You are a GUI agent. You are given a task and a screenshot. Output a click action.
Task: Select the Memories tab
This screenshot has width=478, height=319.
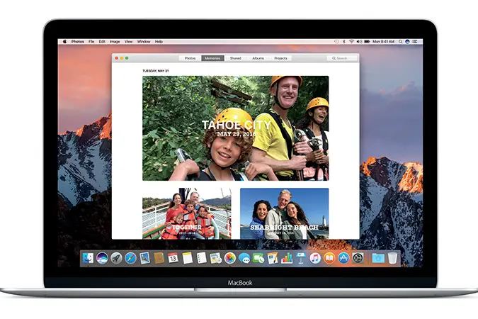click(212, 58)
